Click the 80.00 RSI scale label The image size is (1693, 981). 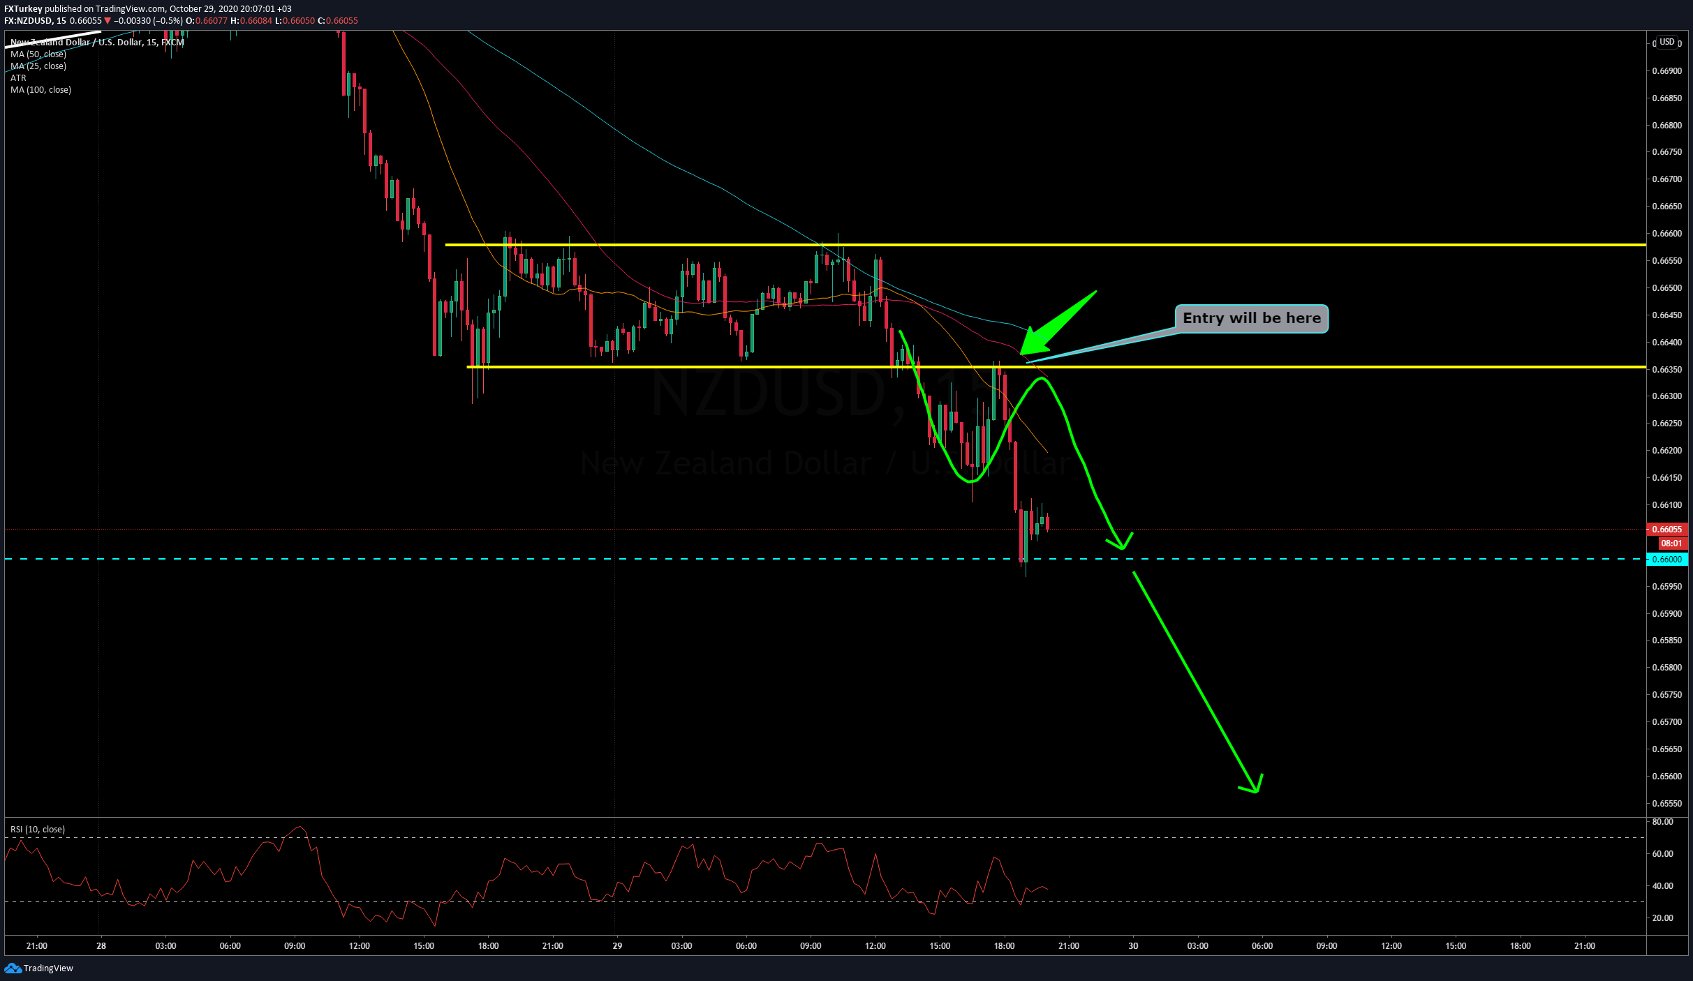(1662, 822)
